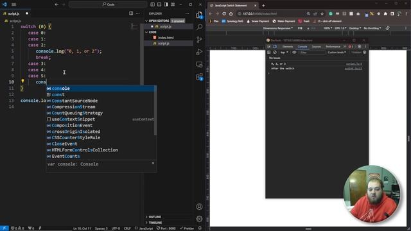Bookmark this page with the star icon
The height and width of the screenshot is (231, 411).
322,13
